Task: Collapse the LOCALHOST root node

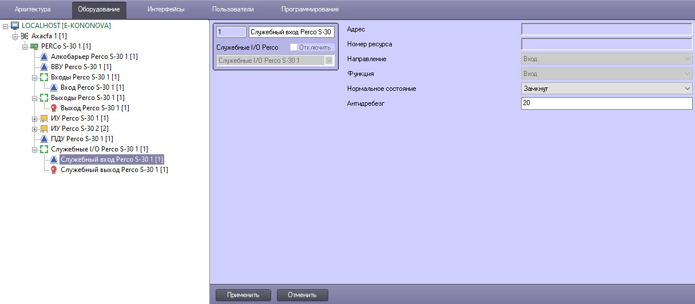Action: (x=5, y=26)
